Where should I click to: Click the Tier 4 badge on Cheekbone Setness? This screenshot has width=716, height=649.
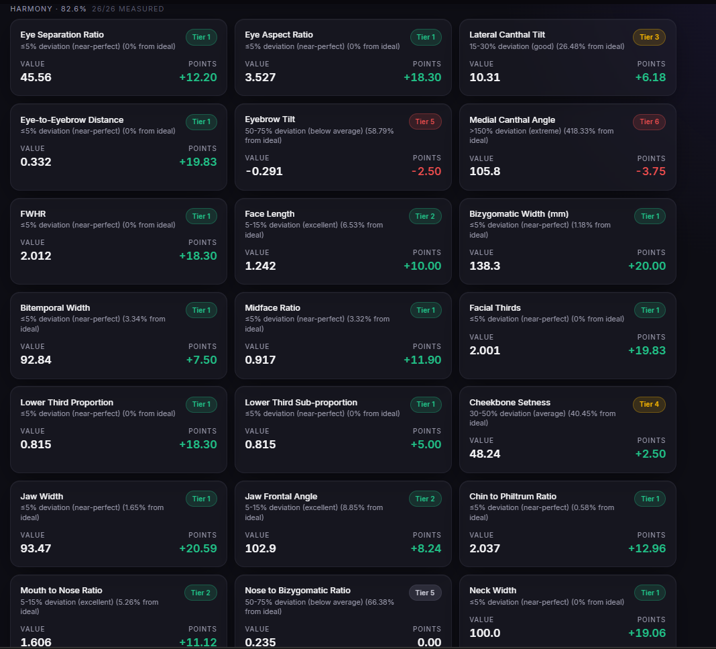tap(649, 404)
